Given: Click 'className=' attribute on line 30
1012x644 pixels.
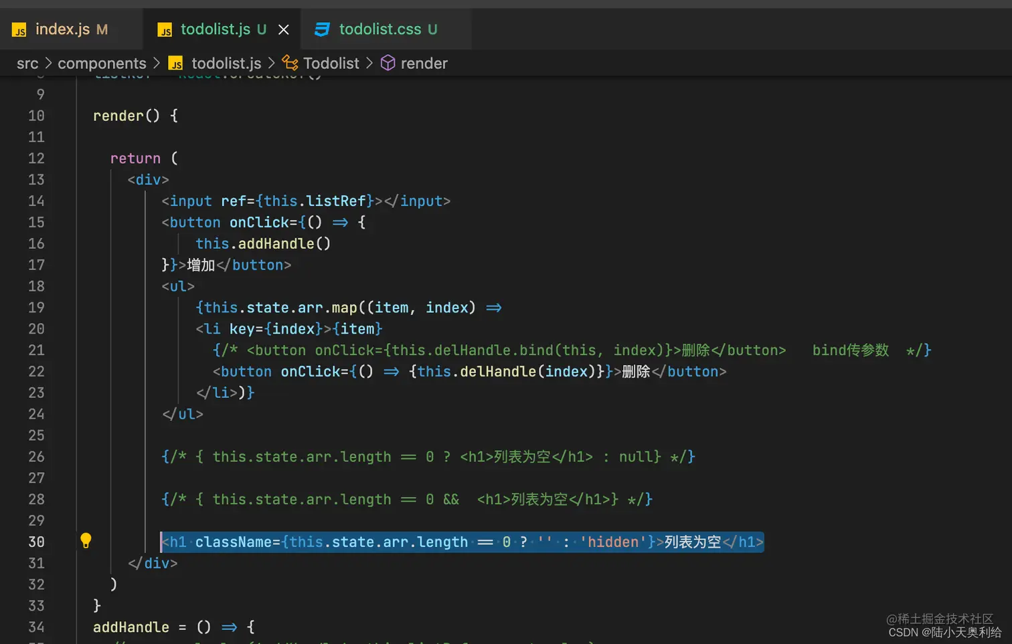Looking at the screenshot, I should [238, 542].
